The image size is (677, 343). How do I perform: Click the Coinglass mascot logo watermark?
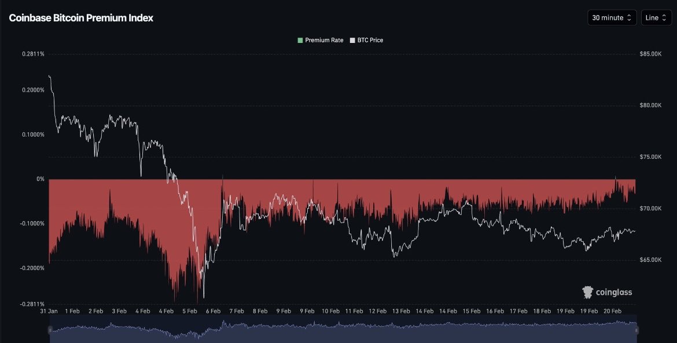pyautogui.click(x=587, y=292)
